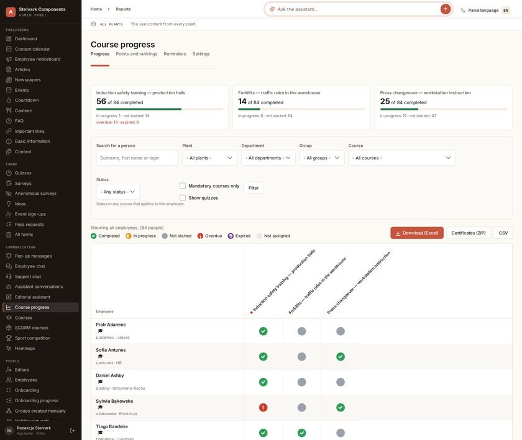The image size is (522, 440).
Task: Click the FAQ question icon
Action: (x=9, y=121)
